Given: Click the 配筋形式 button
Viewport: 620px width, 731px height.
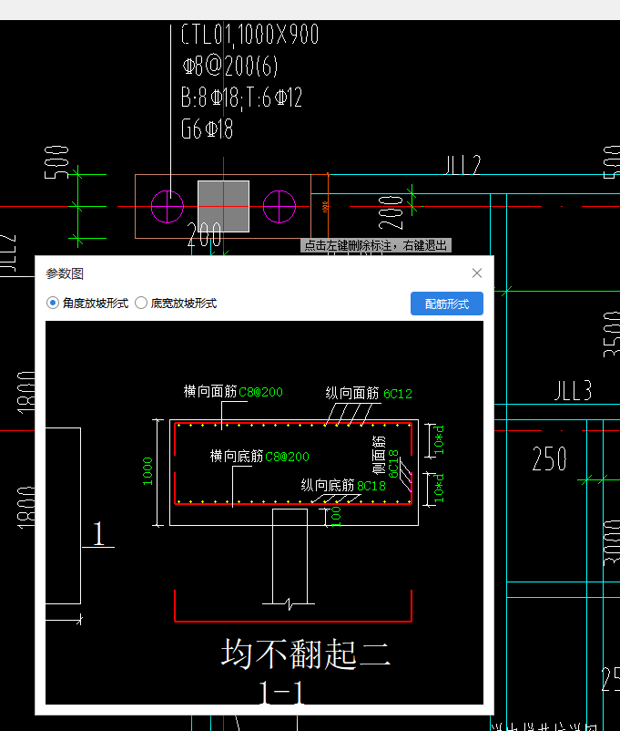Looking at the screenshot, I should tap(446, 304).
